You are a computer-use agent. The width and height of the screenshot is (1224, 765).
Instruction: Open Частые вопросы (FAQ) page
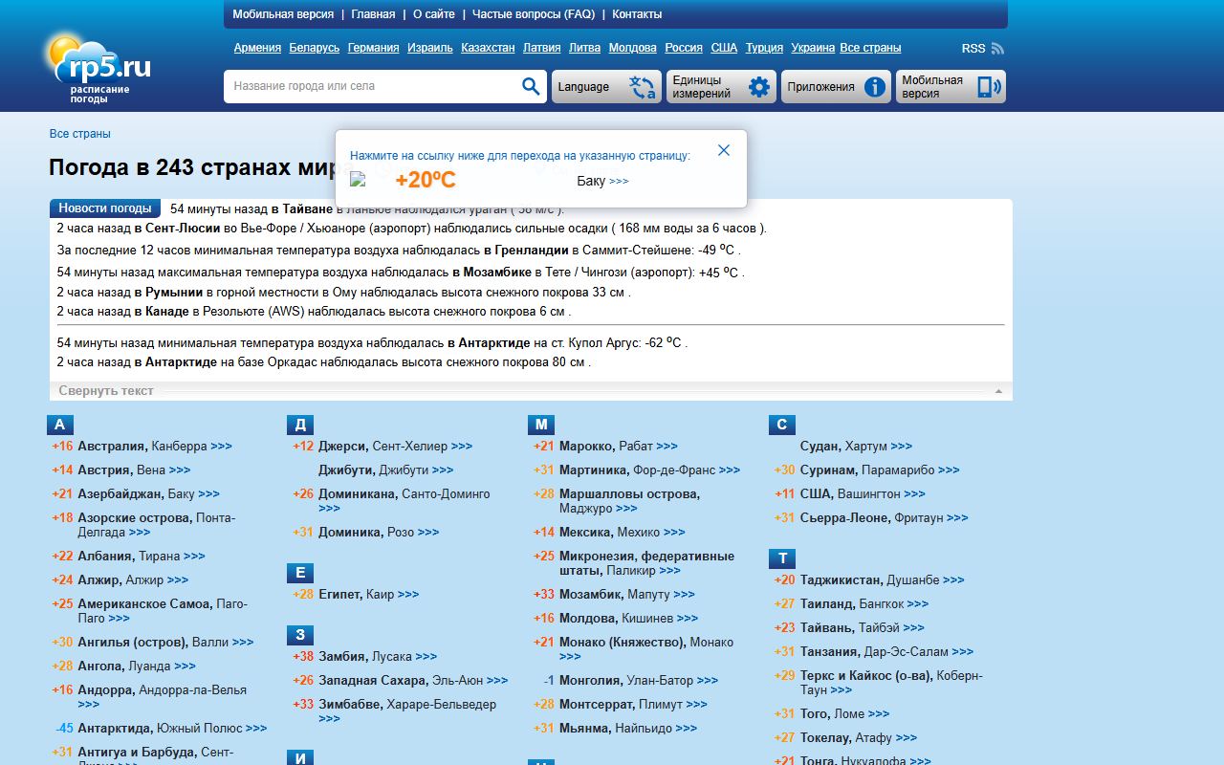[x=534, y=14]
